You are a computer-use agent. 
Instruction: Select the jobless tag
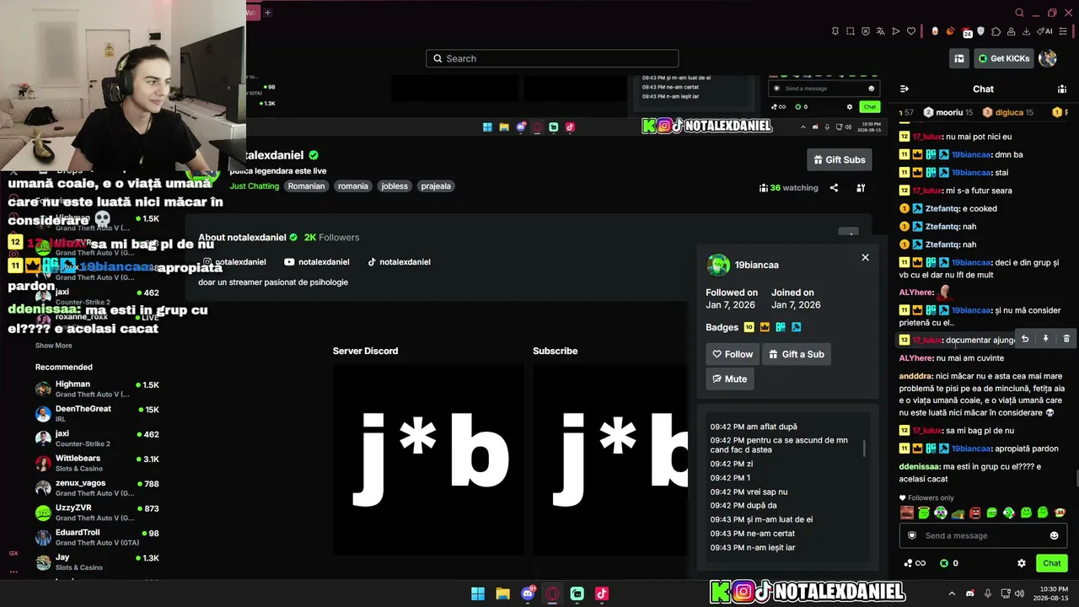click(x=395, y=186)
